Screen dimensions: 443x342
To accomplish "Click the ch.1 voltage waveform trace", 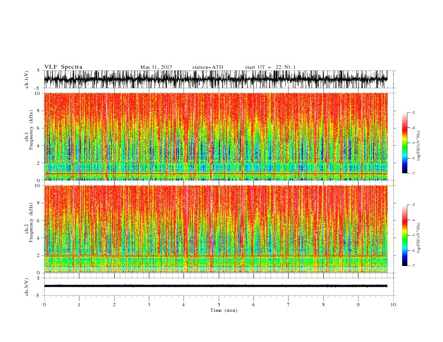I will point(216,79).
